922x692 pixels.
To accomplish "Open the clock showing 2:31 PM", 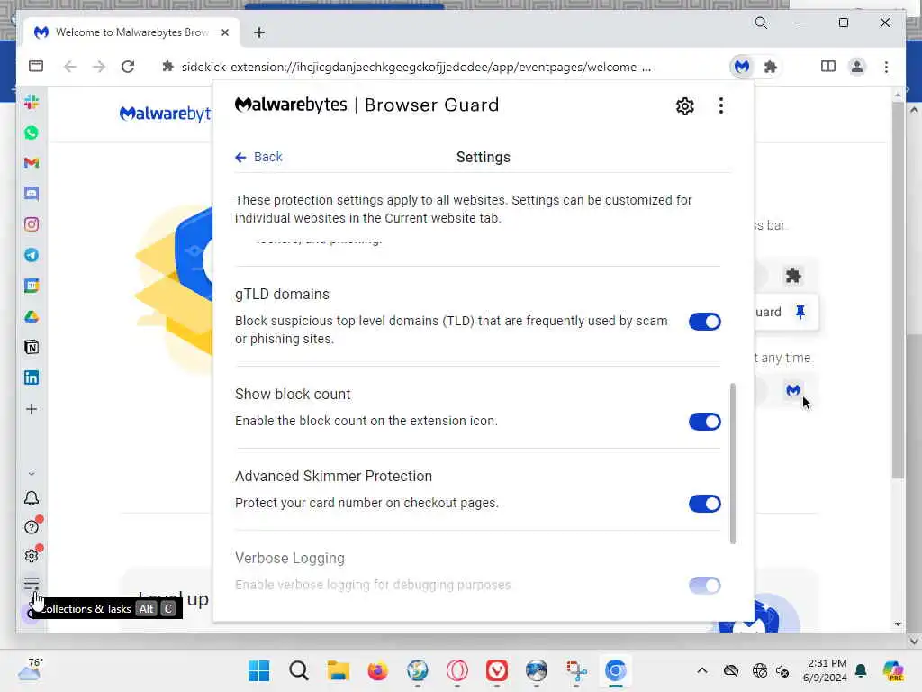I will 826,670.
